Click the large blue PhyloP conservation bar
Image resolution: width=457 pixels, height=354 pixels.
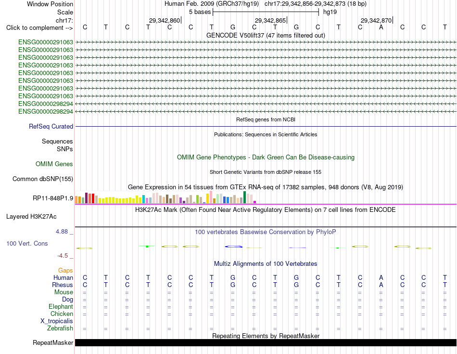(233, 247)
